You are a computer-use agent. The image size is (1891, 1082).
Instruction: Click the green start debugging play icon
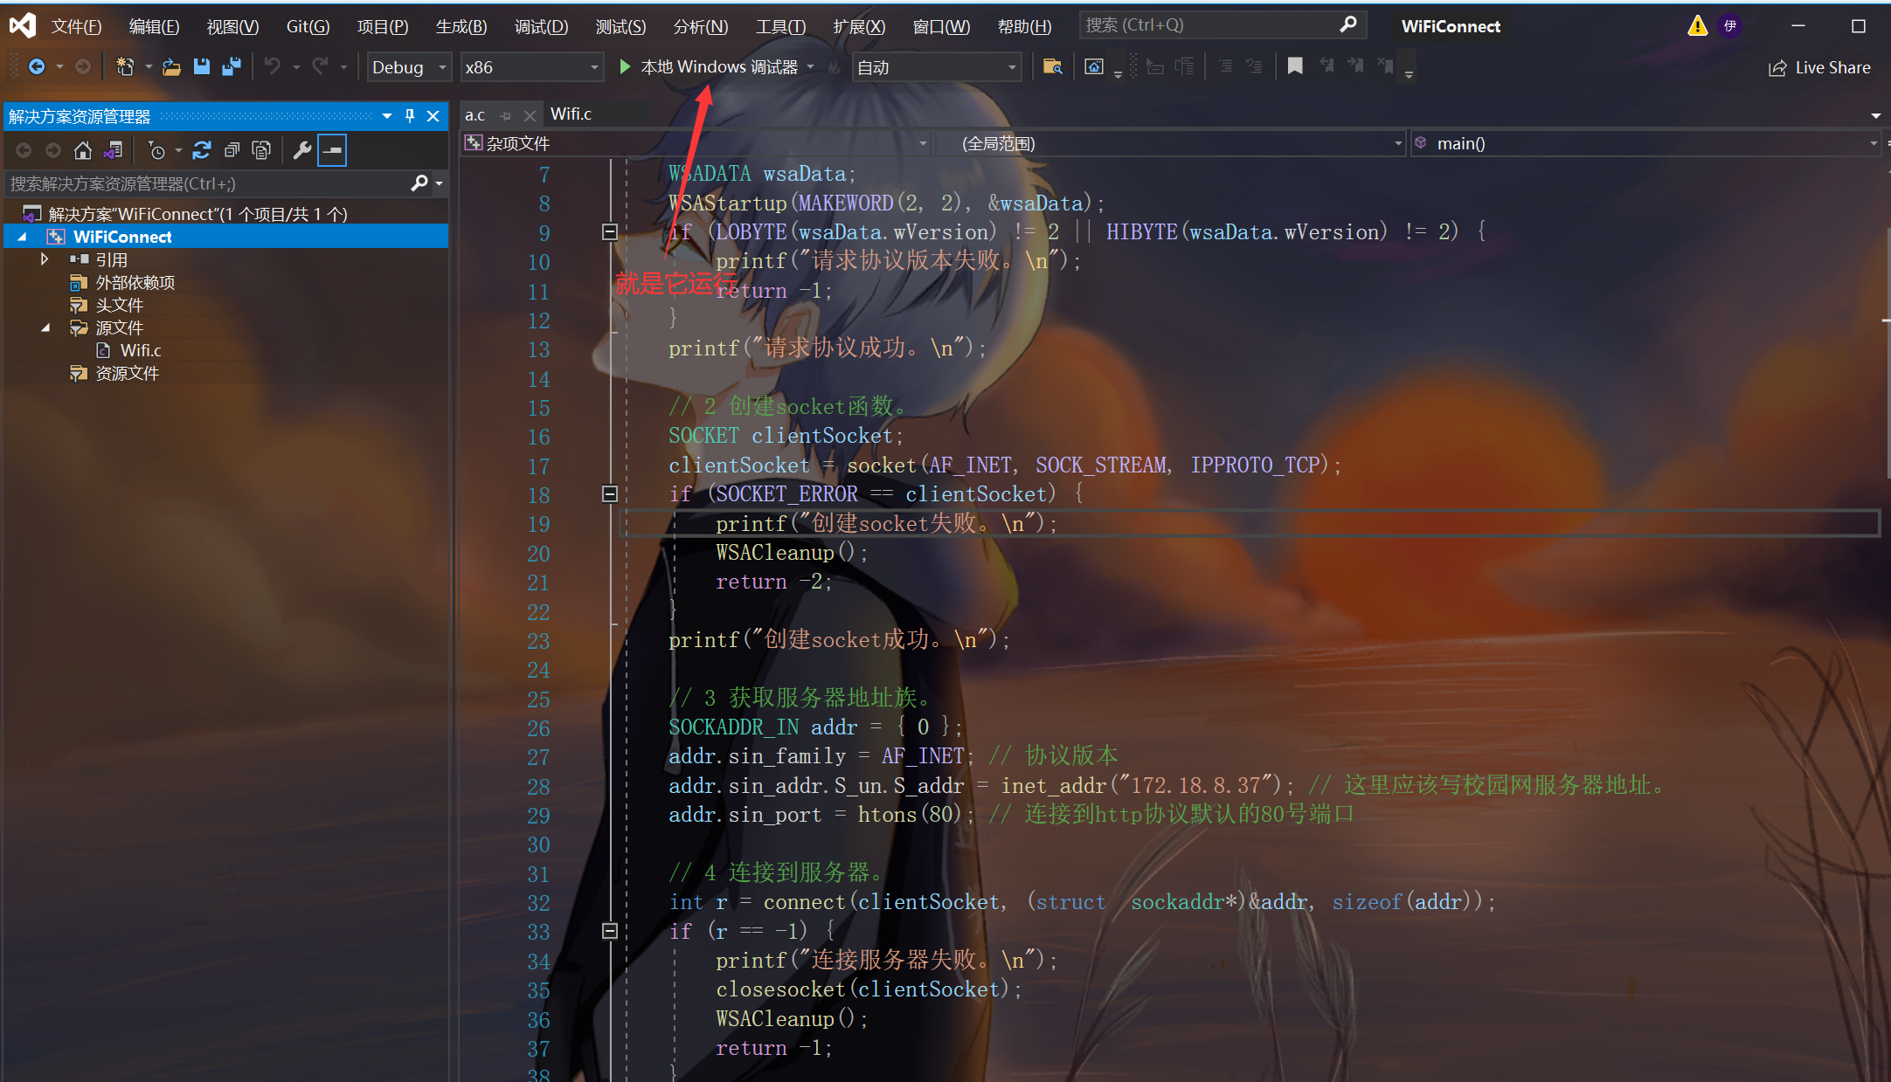(625, 66)
